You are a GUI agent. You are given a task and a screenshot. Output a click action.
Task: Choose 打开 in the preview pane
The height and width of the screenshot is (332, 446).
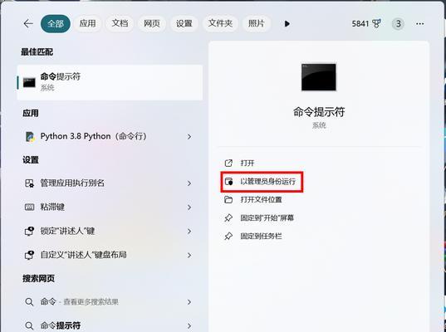[248, 164]
